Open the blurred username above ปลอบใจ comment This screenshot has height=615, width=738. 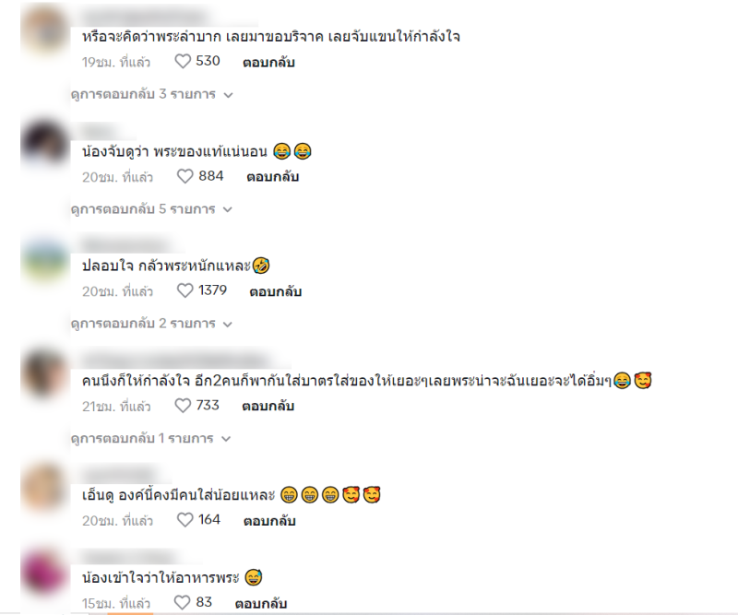125,246
